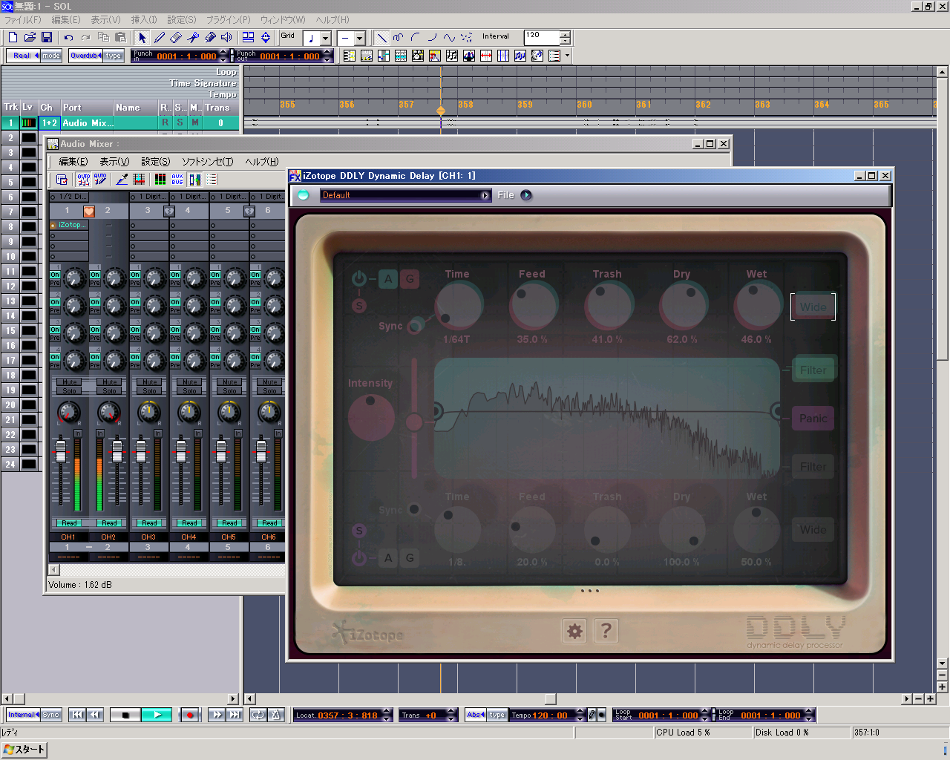Click the red red-arrow stretch icon in toolbar

[x=486, y=56]
